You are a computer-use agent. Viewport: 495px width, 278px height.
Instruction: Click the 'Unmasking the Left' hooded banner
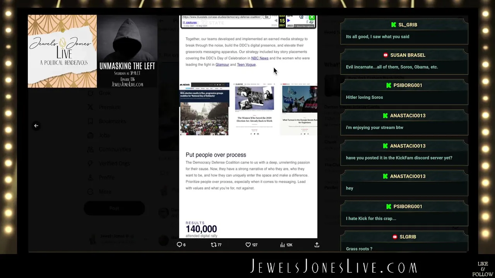coord(127,51)
